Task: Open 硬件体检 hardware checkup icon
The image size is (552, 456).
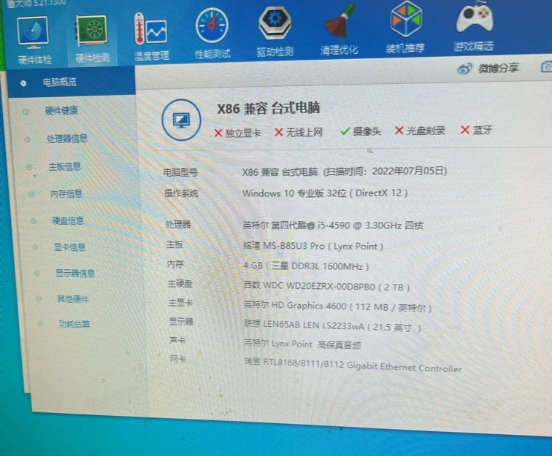Action: (34, 34)
